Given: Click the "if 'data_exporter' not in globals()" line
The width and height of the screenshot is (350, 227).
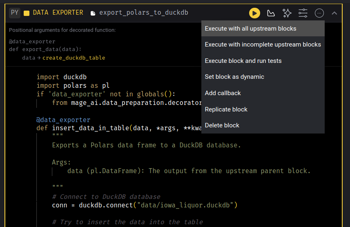Looking at the screenshot, I should 106,94.
